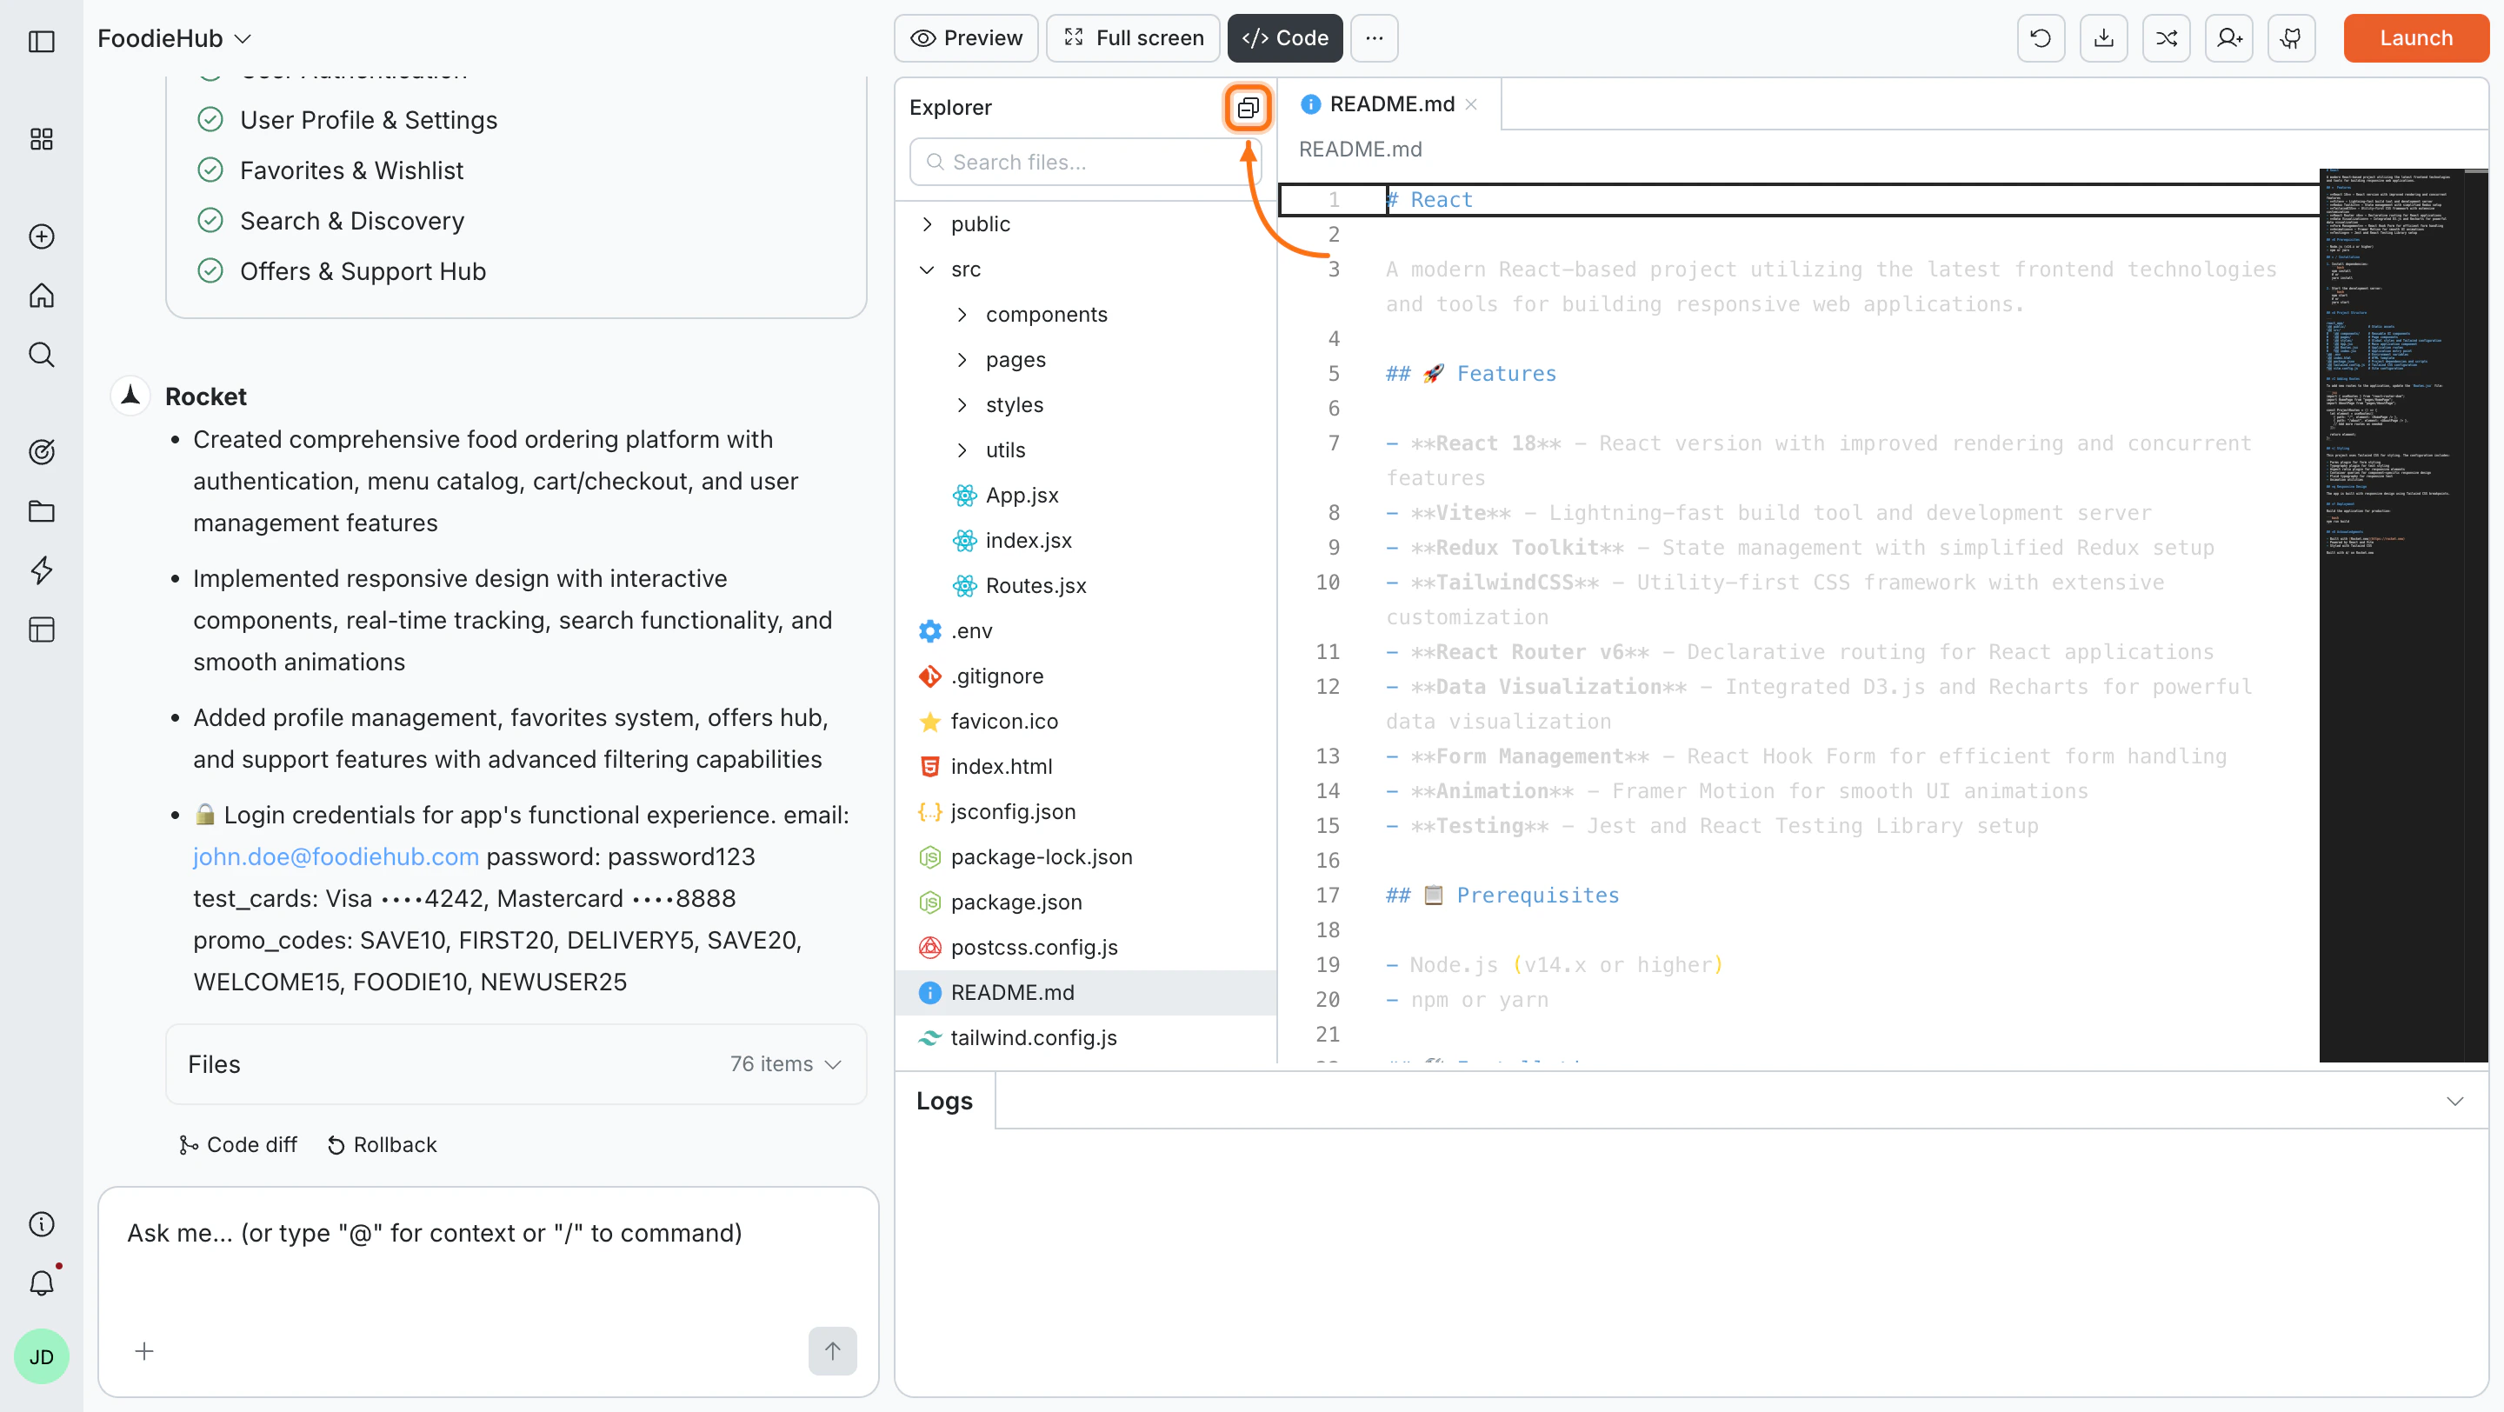Click the highlighted copy icon in Explorer
The width and height of the screenshot is (2504, 1412).
[1249, 108]
